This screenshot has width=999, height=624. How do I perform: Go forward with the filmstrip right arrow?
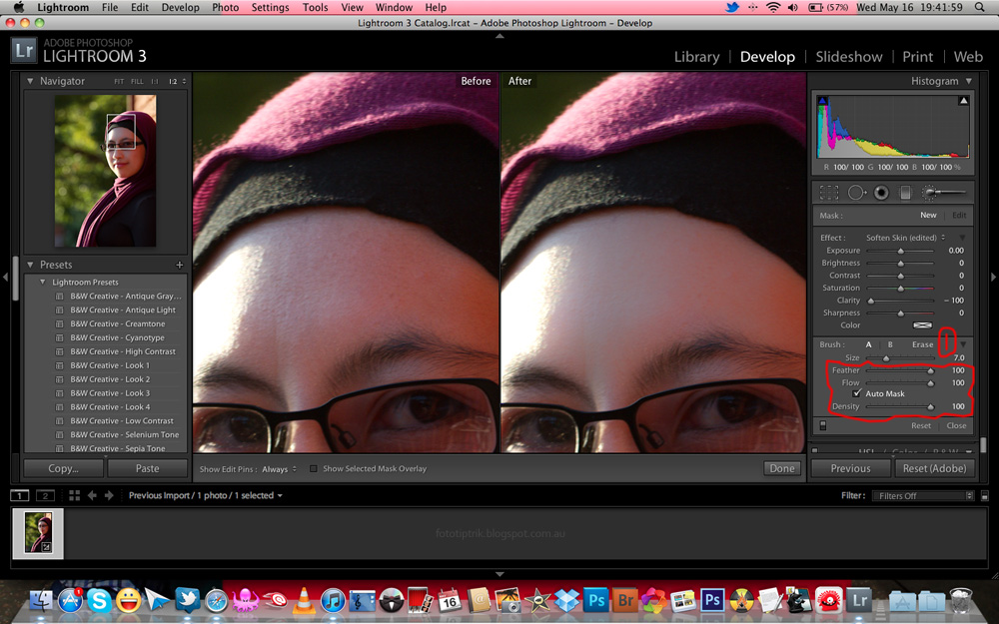click(x=109, y=495)
